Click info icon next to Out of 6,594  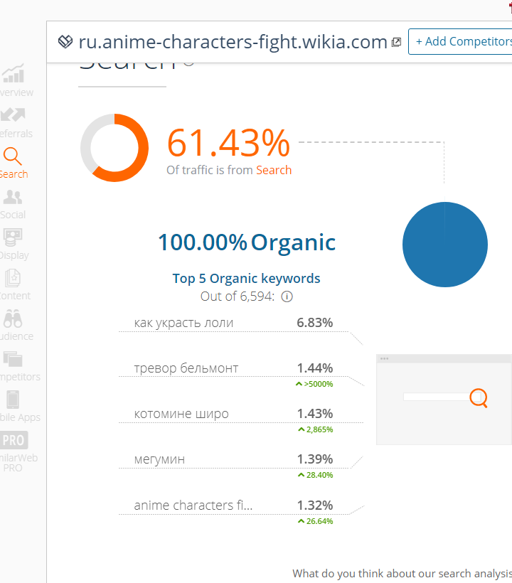(x=287, y=296)
